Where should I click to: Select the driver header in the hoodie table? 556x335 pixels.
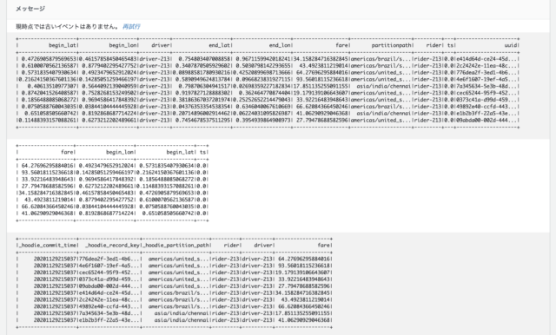[x=263, y=245]
